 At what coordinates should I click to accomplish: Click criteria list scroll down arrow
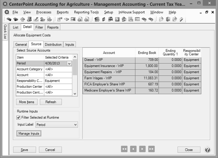pos(75,94)
